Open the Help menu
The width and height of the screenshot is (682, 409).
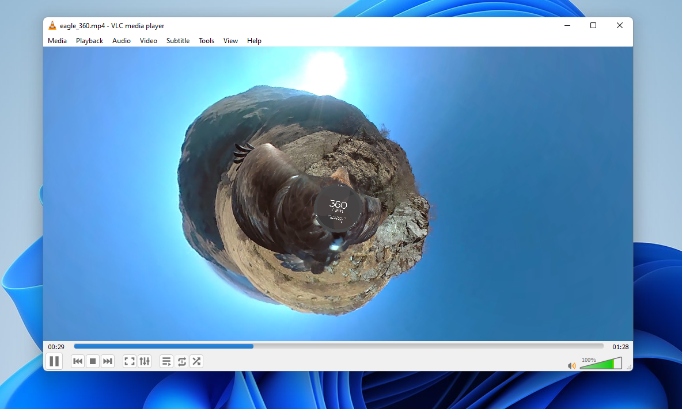coord(254,40)
